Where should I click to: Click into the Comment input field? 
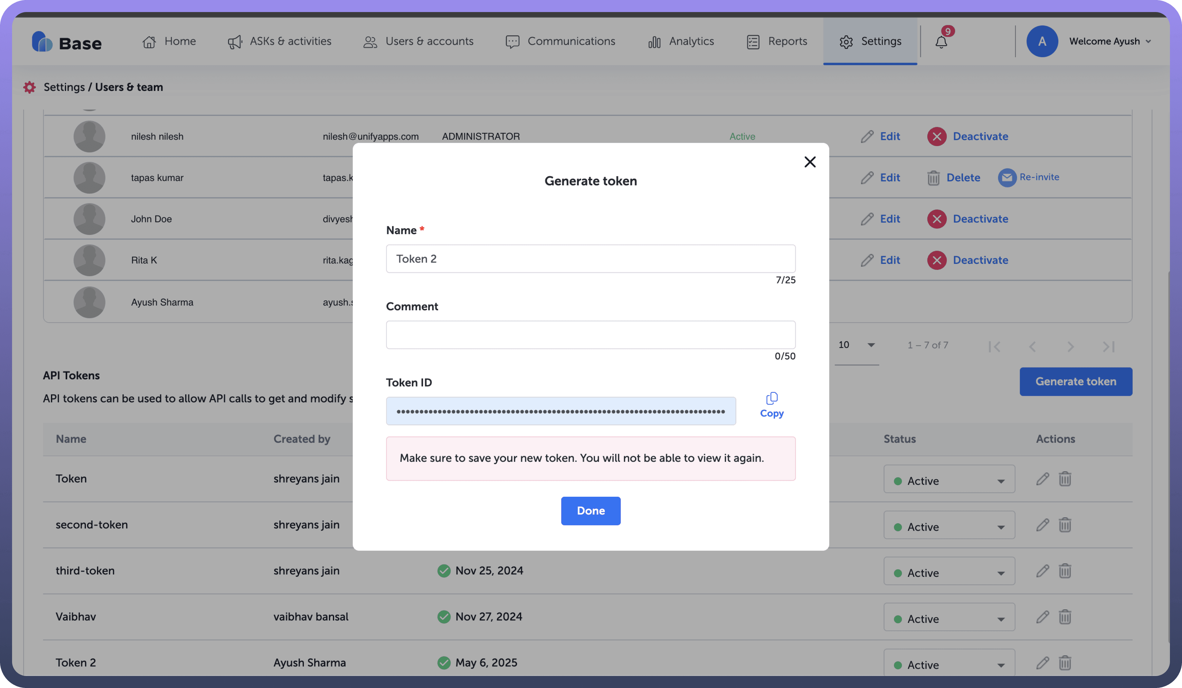pos(590,335)
